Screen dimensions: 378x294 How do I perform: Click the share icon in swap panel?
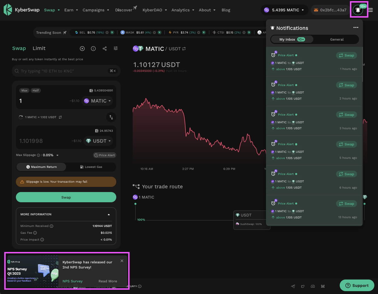coord(105,49)
